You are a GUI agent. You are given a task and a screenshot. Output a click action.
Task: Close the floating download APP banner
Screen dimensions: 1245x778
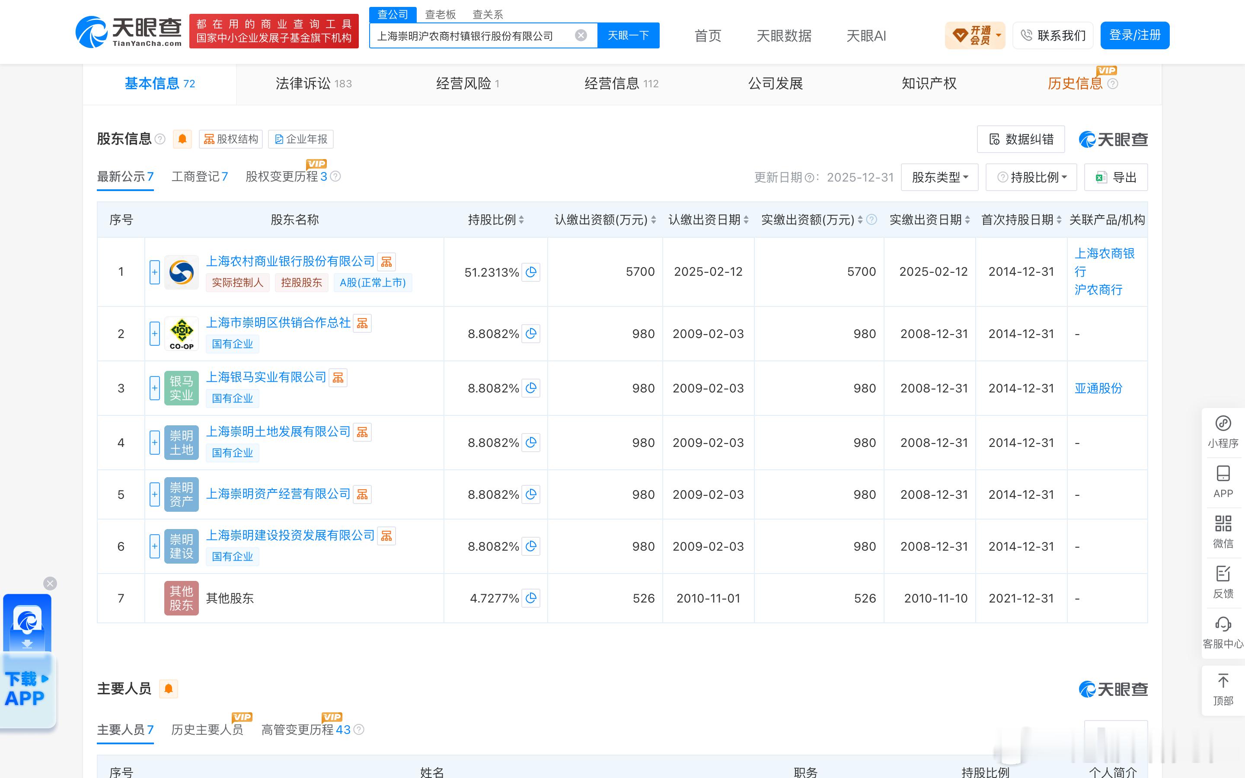click(x=50, y=583)
